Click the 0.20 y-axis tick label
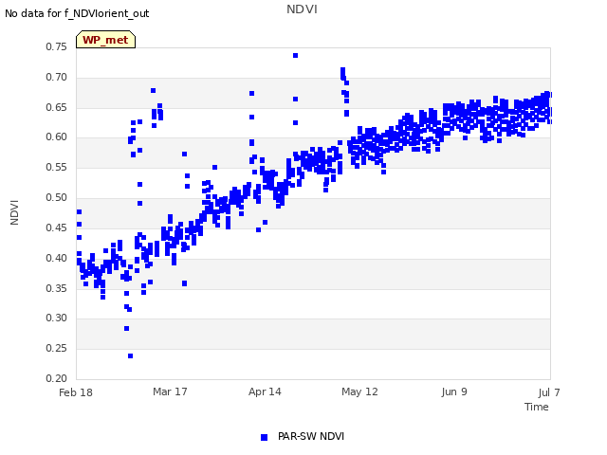607x455 pixels. (x=57, y=378)
